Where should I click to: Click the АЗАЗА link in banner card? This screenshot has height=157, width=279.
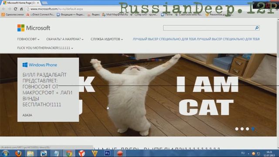point(27,115)
